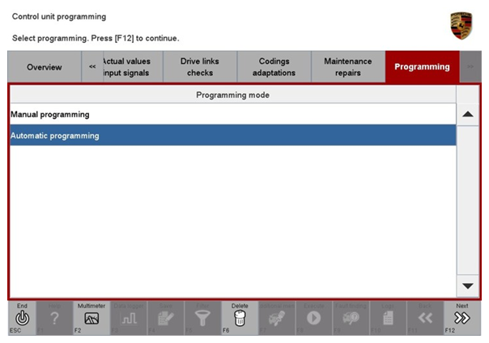Viewport: 489px width, 343px height.
Task: Click the End power icon
Action: (22, 318)
